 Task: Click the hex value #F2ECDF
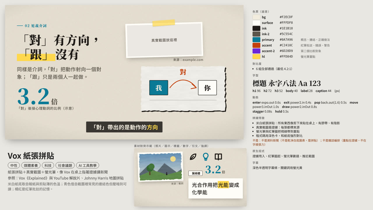[286, 17]
